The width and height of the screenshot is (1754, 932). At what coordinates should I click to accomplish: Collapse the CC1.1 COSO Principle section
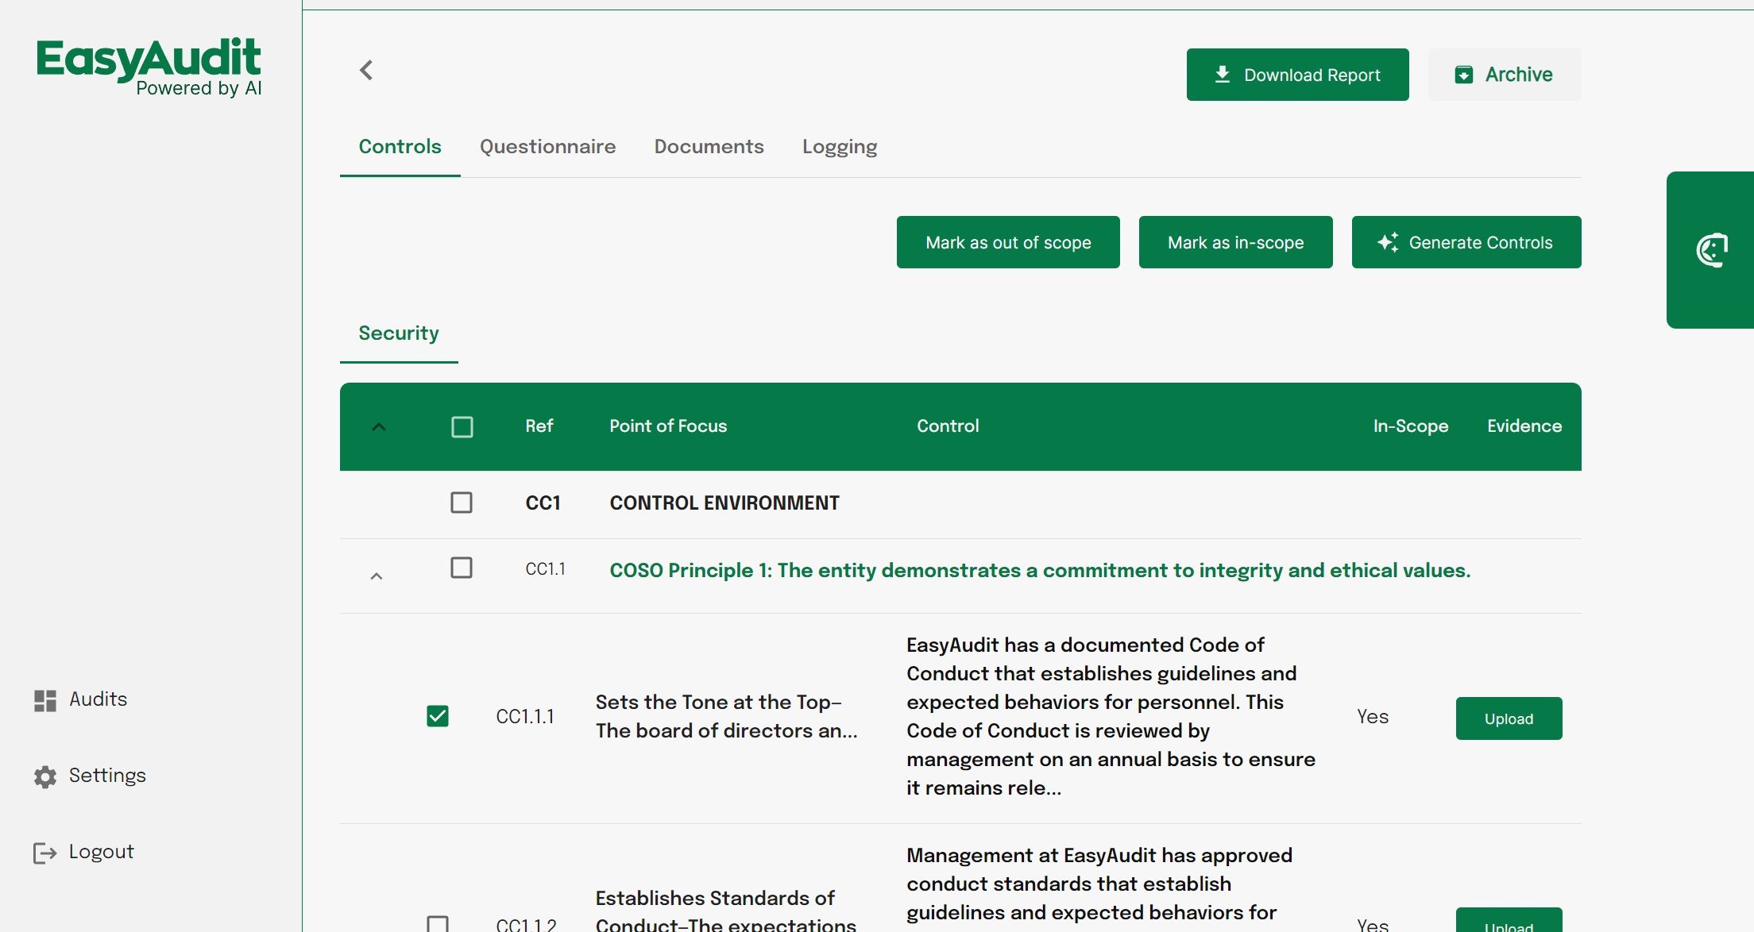tap(377, 574)
